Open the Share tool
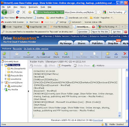Screen dimensions: 129x127 56,55
